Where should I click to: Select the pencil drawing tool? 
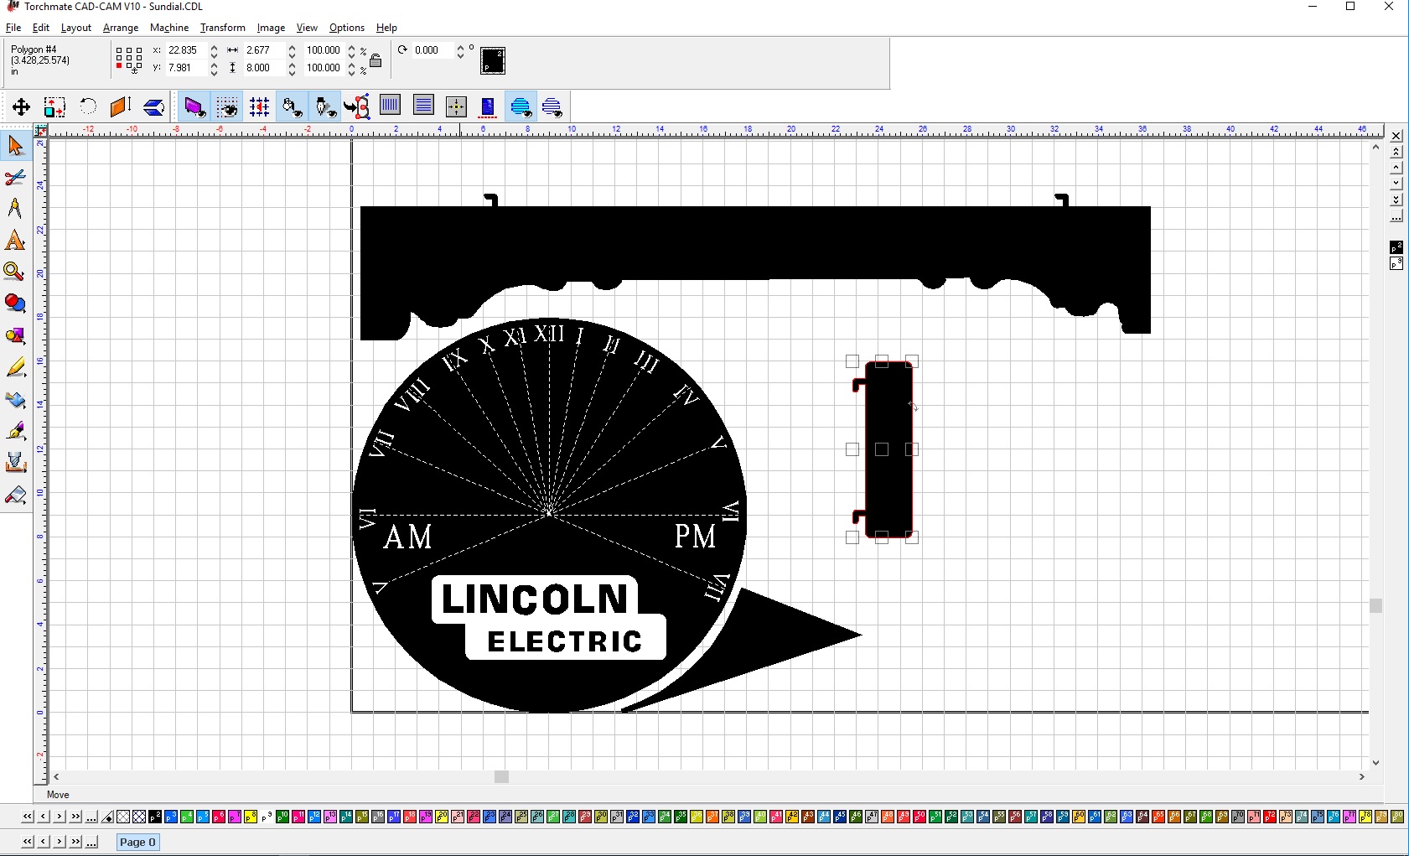pos(15,367)
